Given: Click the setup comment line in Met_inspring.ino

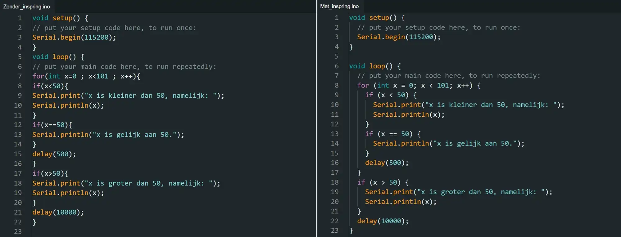Looking at the screenshot, I should [438, 28].
